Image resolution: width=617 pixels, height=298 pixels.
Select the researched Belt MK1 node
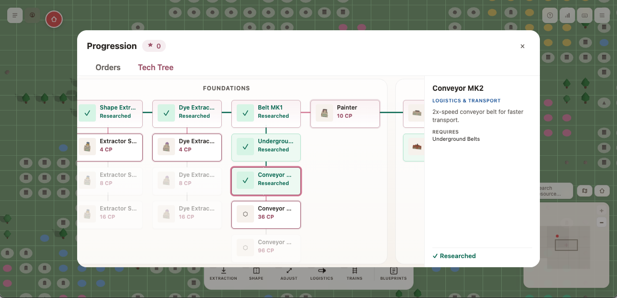(266, 114)
